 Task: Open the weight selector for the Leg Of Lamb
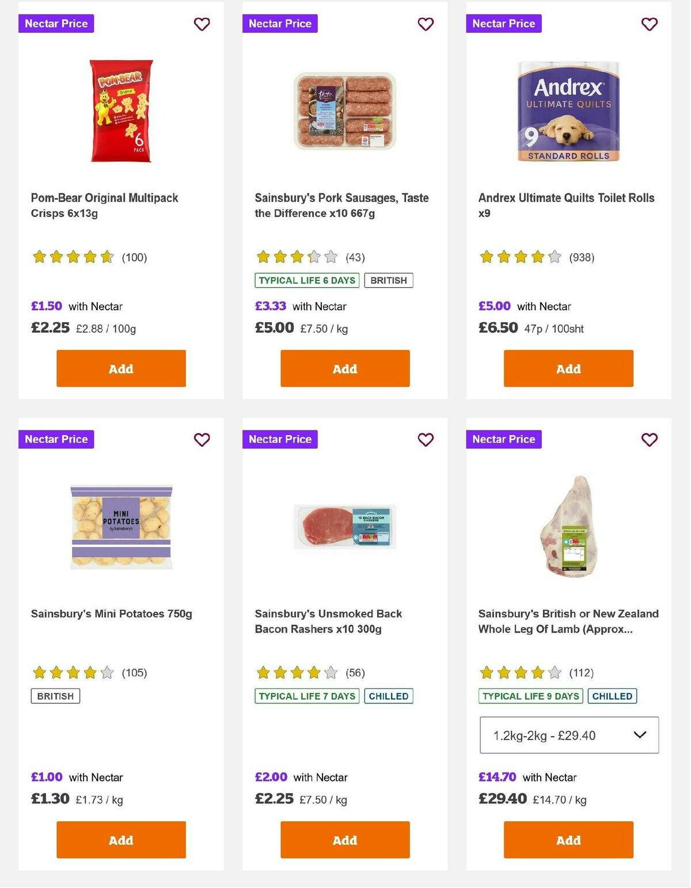tap(568, 735)
